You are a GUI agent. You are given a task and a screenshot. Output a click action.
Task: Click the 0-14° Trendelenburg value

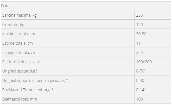coord(141,90)
